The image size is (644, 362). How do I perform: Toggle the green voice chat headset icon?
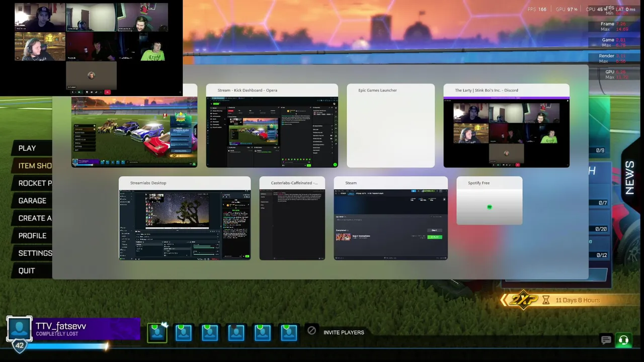pyautogui.click(x=623, y=340)
